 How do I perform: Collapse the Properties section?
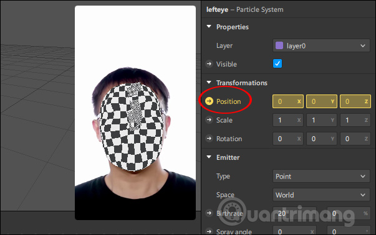point(209,27)
